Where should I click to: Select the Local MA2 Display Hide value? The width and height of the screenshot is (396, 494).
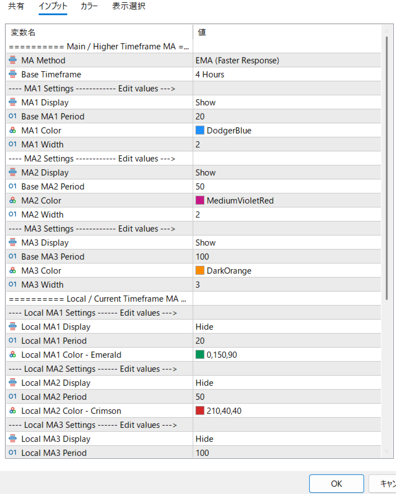coord(287,383)
